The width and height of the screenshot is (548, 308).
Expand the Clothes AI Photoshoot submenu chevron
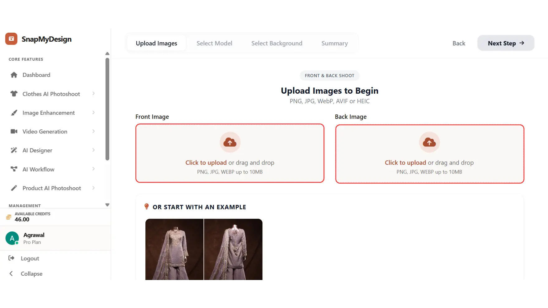(93, 93)
